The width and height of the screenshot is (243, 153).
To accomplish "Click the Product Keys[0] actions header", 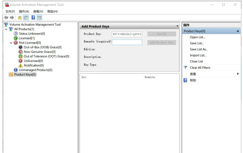I will (211, 31).
